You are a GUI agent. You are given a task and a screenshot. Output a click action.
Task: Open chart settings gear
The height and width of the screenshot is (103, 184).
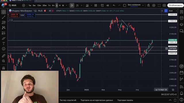tap(154, 5)
